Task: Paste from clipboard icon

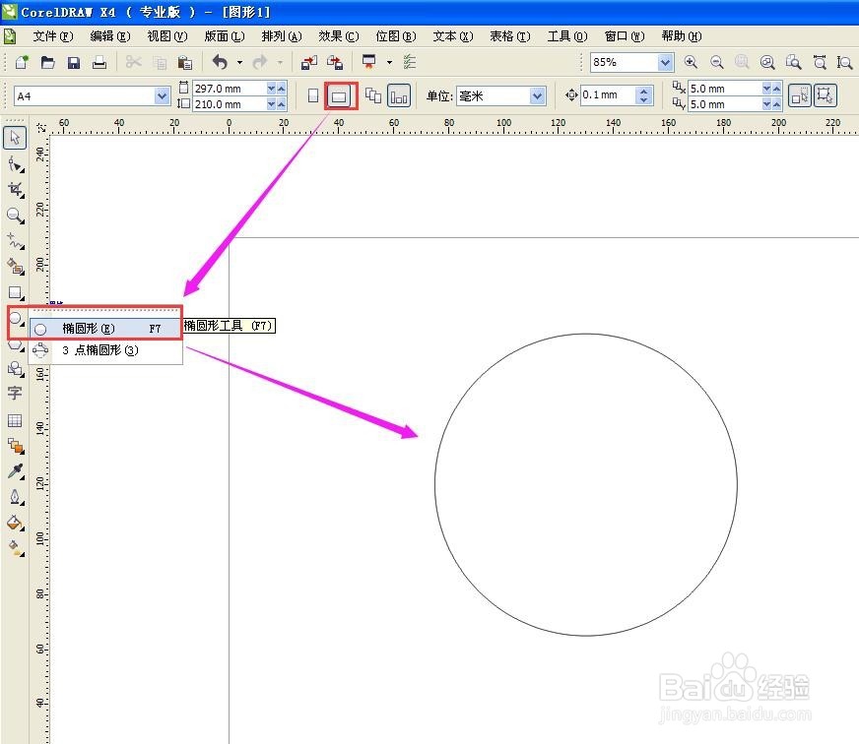Action: click(x=185, y=62)
